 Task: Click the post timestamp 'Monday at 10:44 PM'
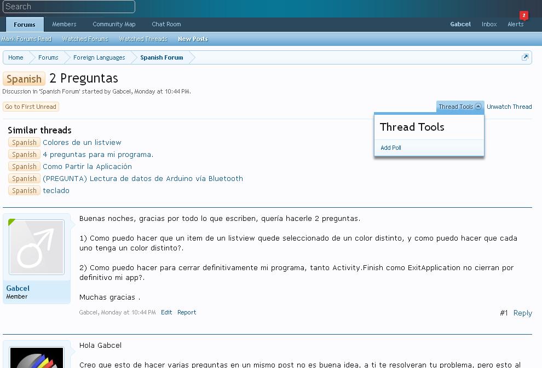(128, 312)
